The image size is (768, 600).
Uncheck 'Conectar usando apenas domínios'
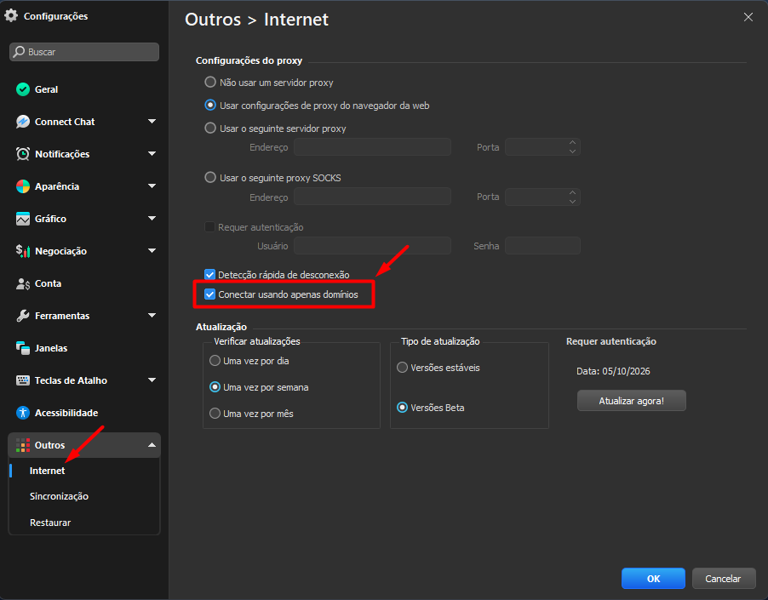[209, 294]
